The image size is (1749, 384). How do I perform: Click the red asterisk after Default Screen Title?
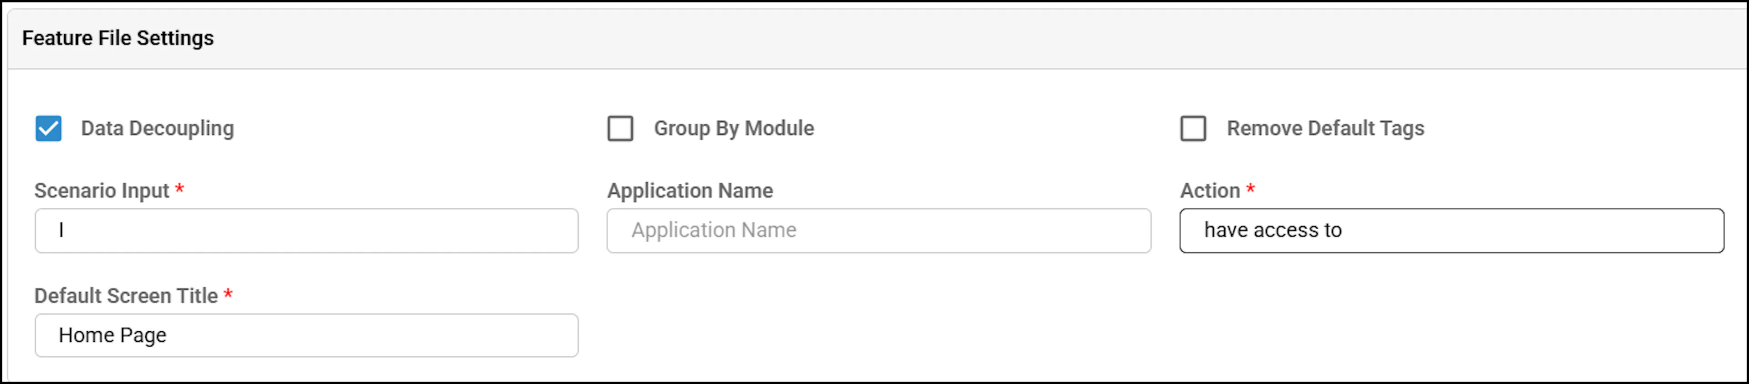(x=228, y=294)
